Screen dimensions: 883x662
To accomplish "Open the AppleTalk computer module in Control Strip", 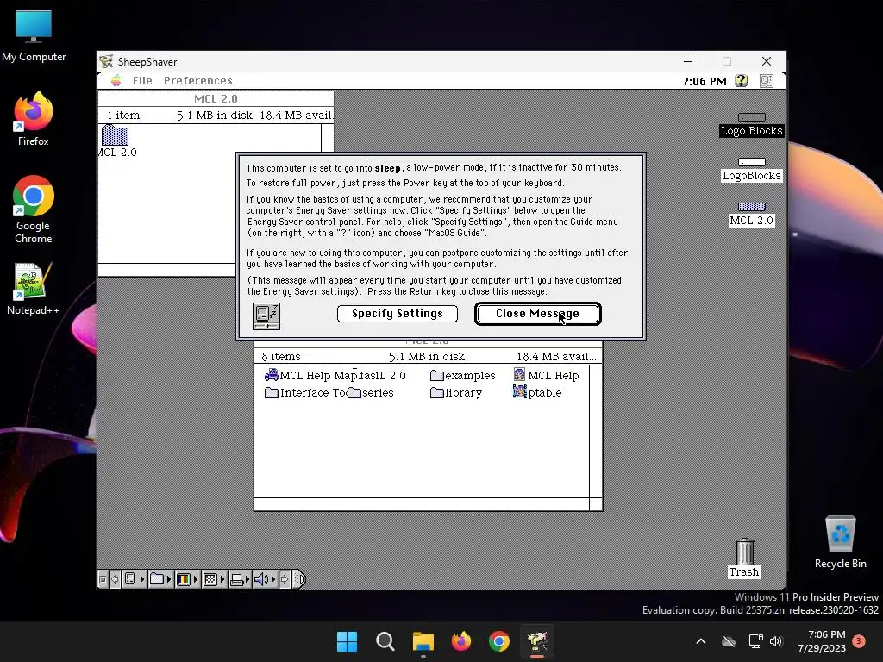I will pos(134,579).
